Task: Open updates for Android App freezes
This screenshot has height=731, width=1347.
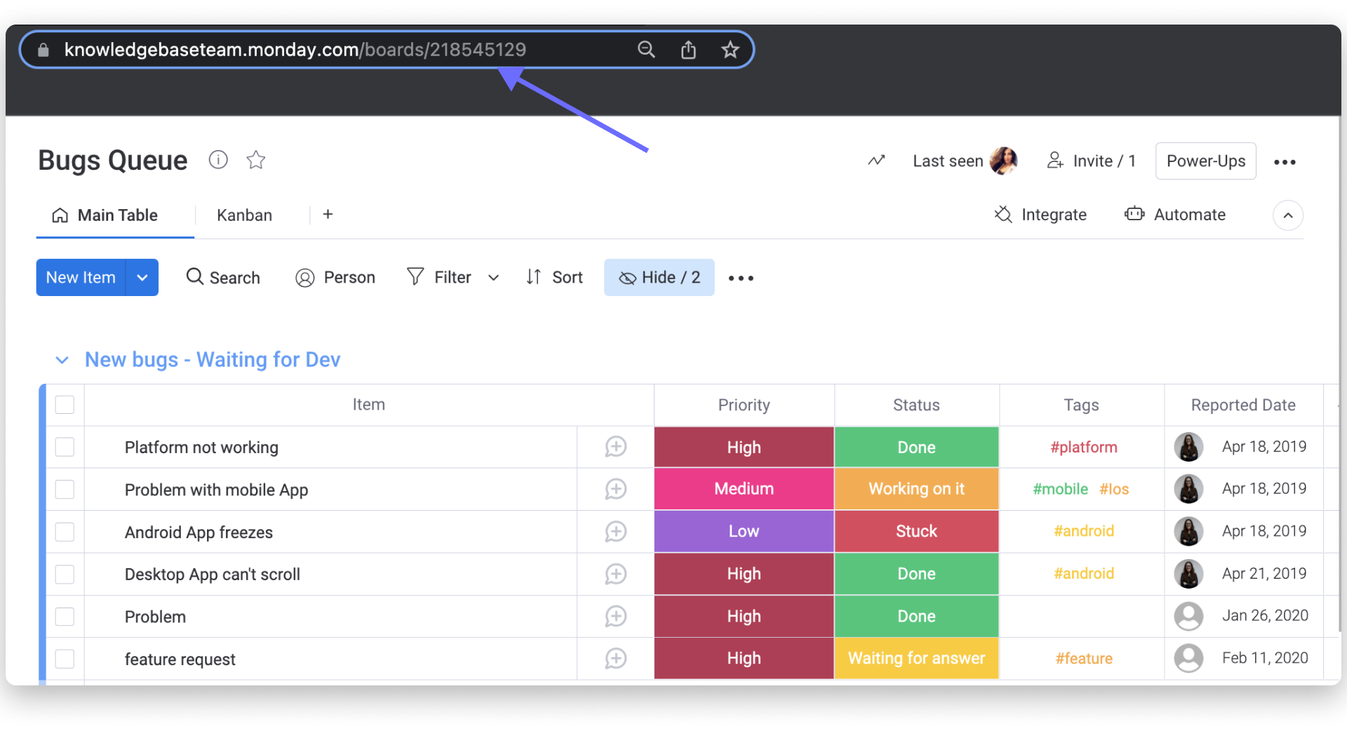Action: pyautogui.click(x=616, y=532)
